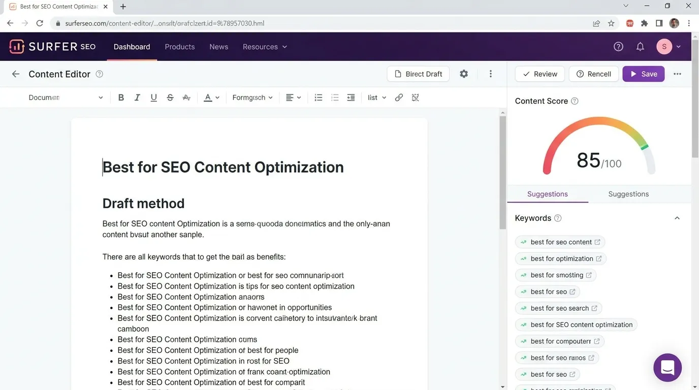Viewport: 699px width, 390px height.
Task: Click the bullet ending 'of best for people'
Action: click(208, 350)
